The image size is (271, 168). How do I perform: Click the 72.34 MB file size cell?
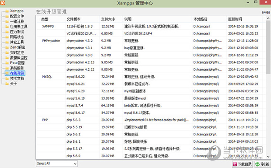(x=108, y=77)
